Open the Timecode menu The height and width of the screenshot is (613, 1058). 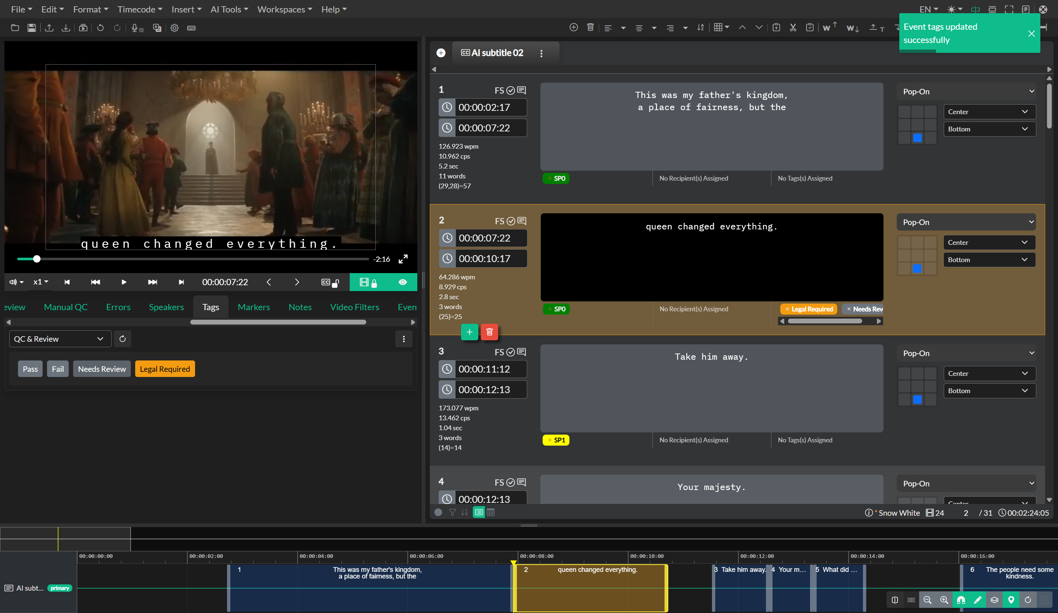tap(140, 9)
